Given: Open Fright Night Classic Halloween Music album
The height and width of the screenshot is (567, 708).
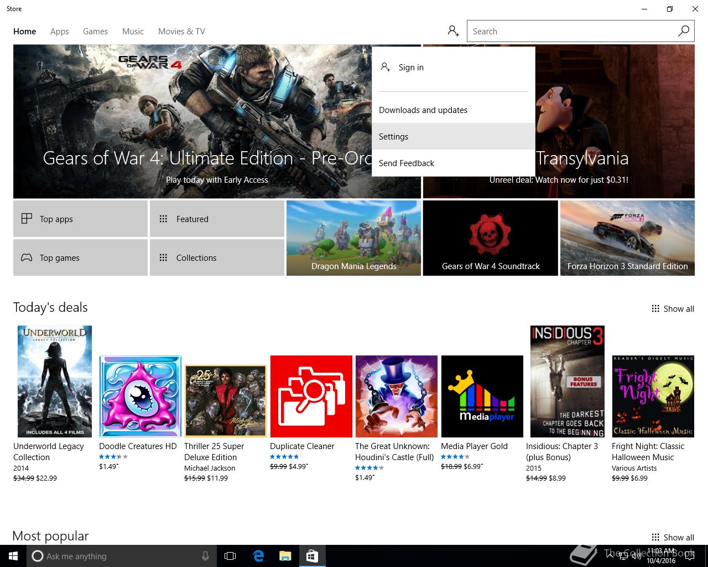Looking at the screenshot, I should [x=653, y=396].
